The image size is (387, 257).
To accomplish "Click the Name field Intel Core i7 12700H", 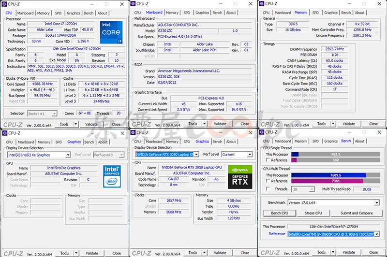I will [x=61, y=24].
